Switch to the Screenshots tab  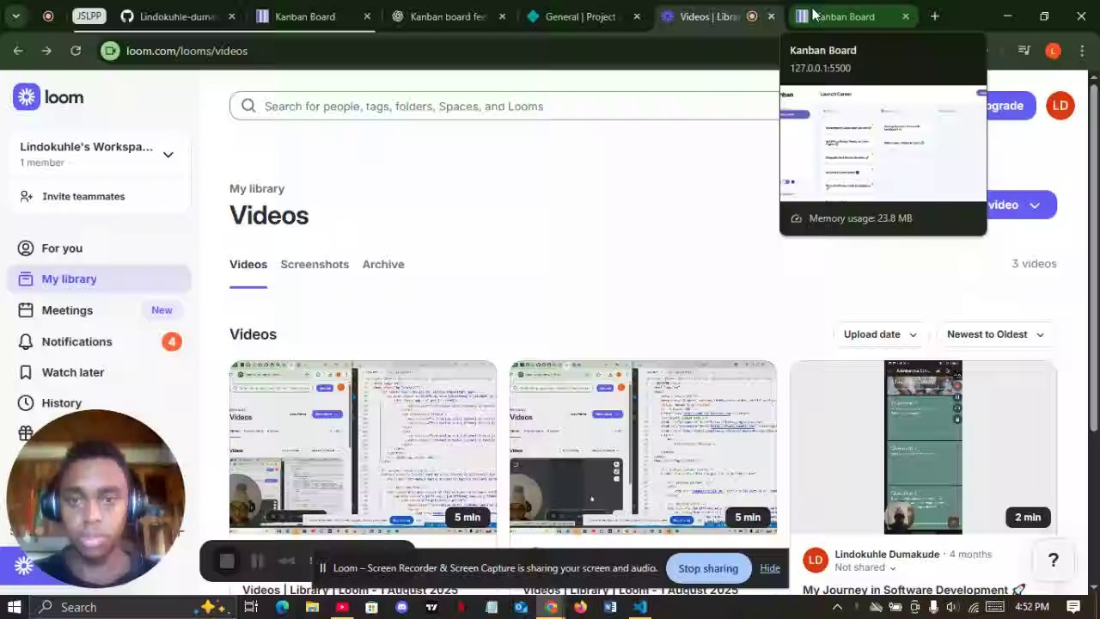315,264
